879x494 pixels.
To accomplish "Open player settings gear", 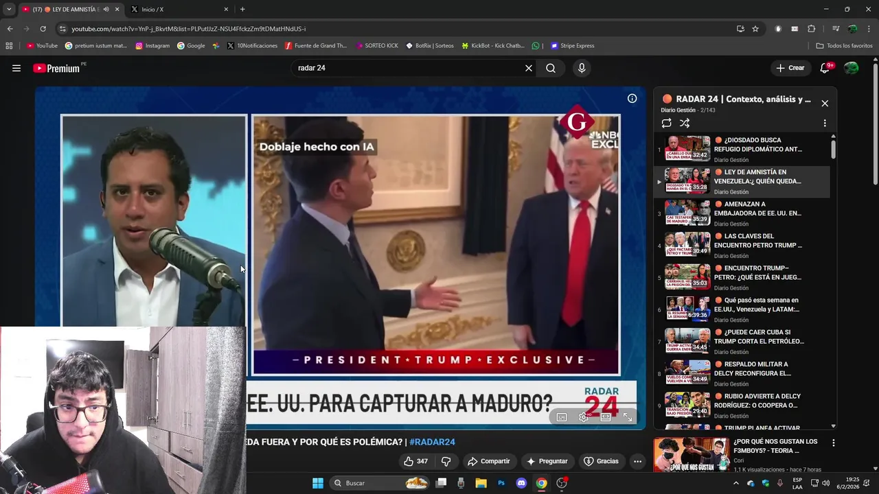I will click(584, 417).
